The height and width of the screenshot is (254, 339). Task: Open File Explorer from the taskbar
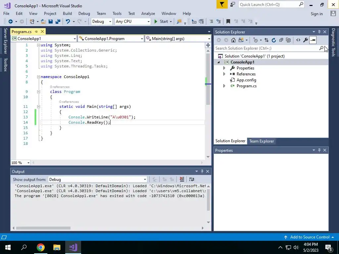coord(57,247)
